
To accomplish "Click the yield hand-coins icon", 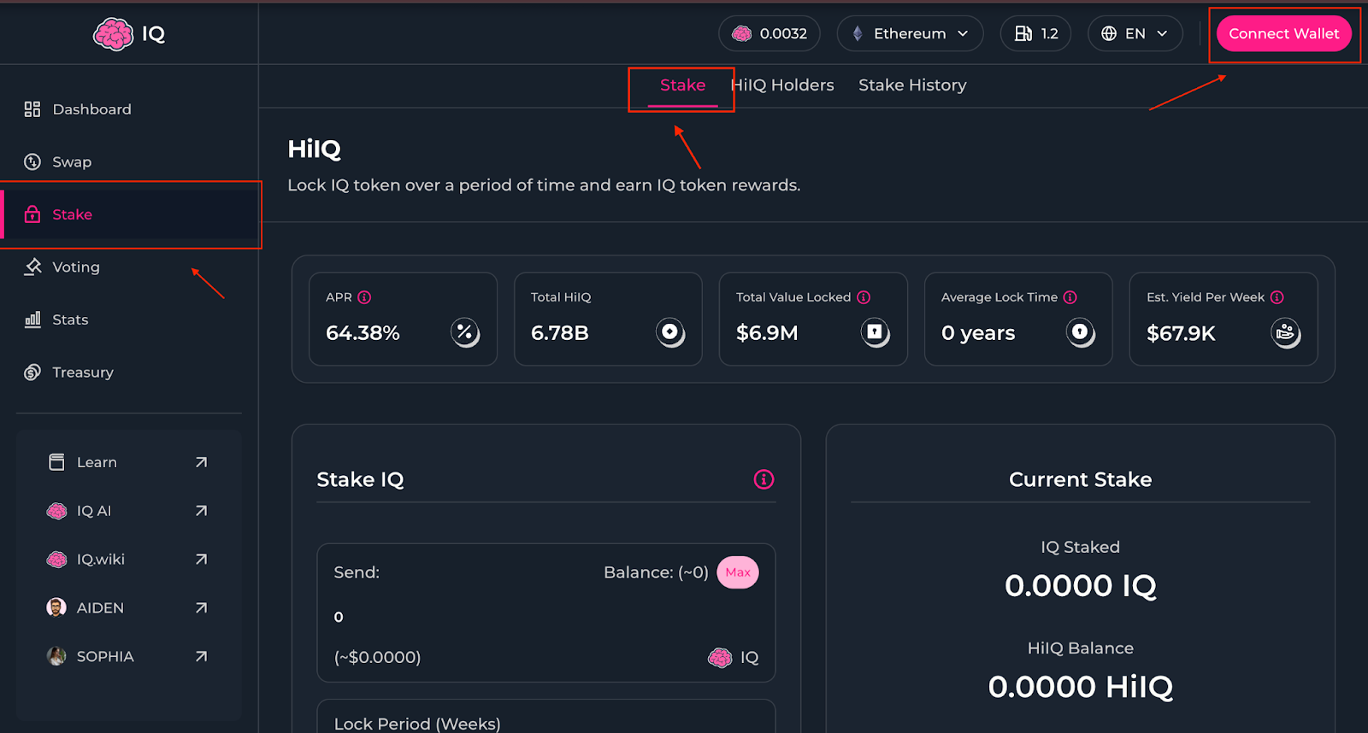I will click(1286, 332).
